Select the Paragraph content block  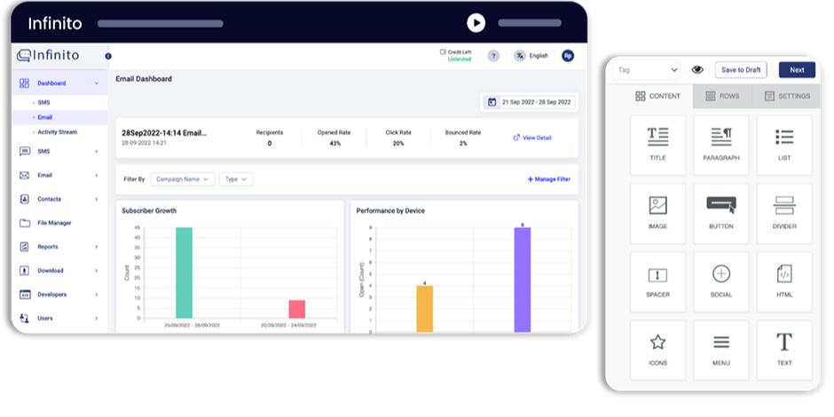[720, 144]
